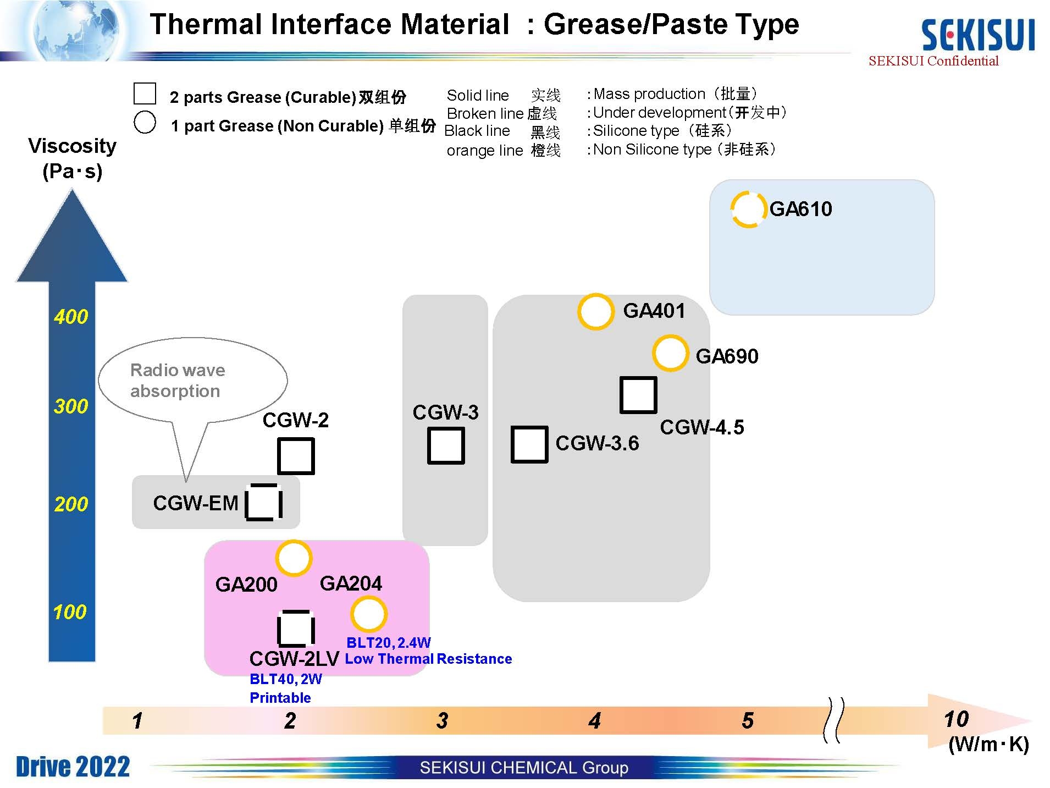Screen dimensions: 1050x788
Task: Click the CGW-4.5 label
Action: [702, 427]
